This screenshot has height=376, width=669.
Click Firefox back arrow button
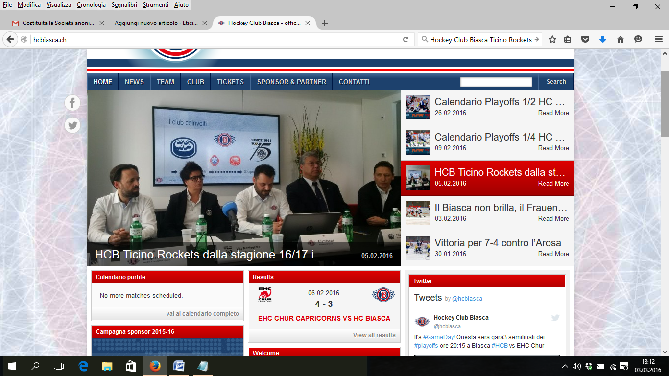[x=10, y=40]
